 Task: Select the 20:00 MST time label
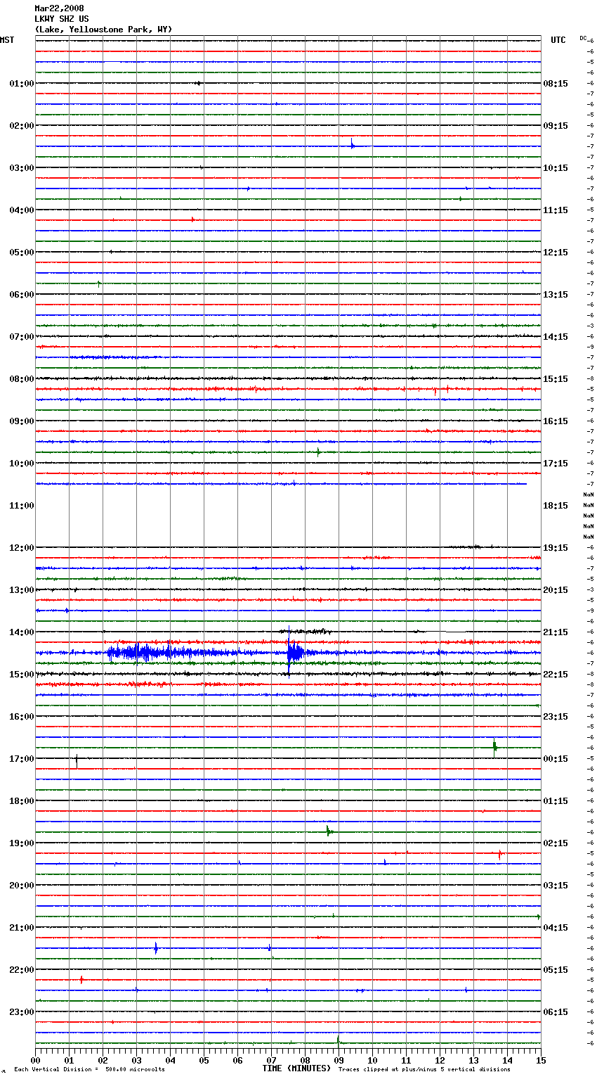click(22, 886)
